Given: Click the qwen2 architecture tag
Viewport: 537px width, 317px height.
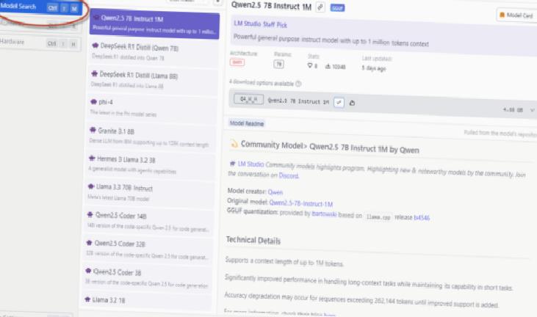Looking at the screenshot, I should 237,62.
